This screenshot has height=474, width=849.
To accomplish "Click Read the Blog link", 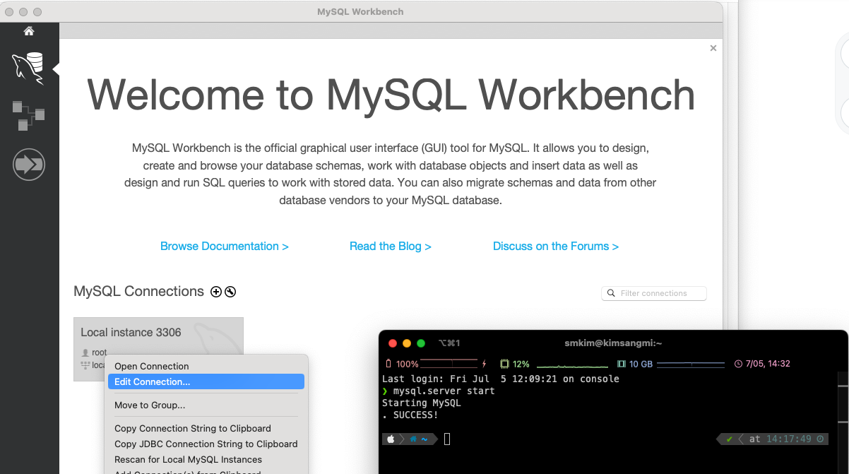I will 391,246.
